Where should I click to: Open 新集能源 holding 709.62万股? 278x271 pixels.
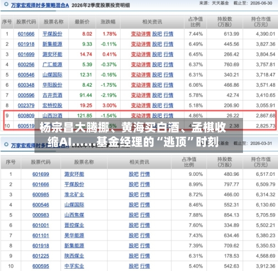pos(74,245)
